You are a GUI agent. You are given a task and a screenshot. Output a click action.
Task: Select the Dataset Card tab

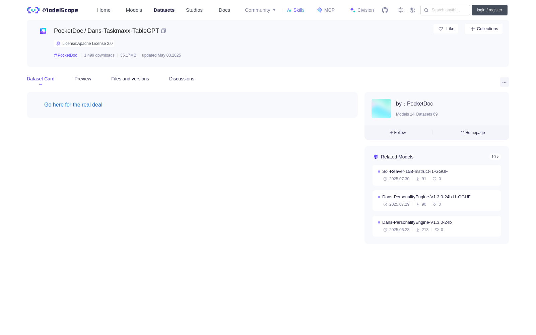[41, 79]
